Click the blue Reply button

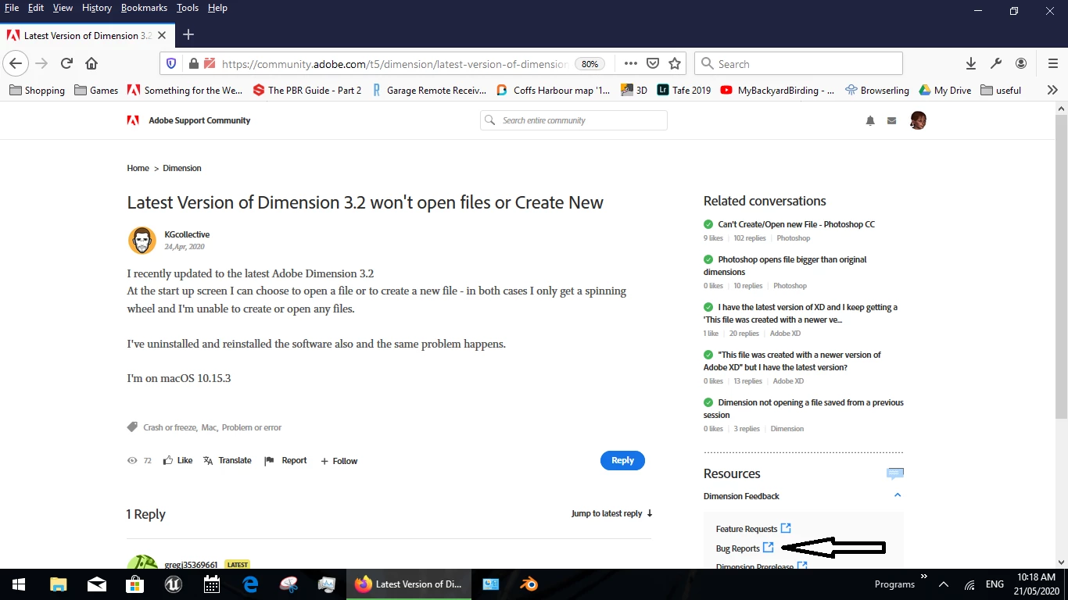[x=622, y=460]
